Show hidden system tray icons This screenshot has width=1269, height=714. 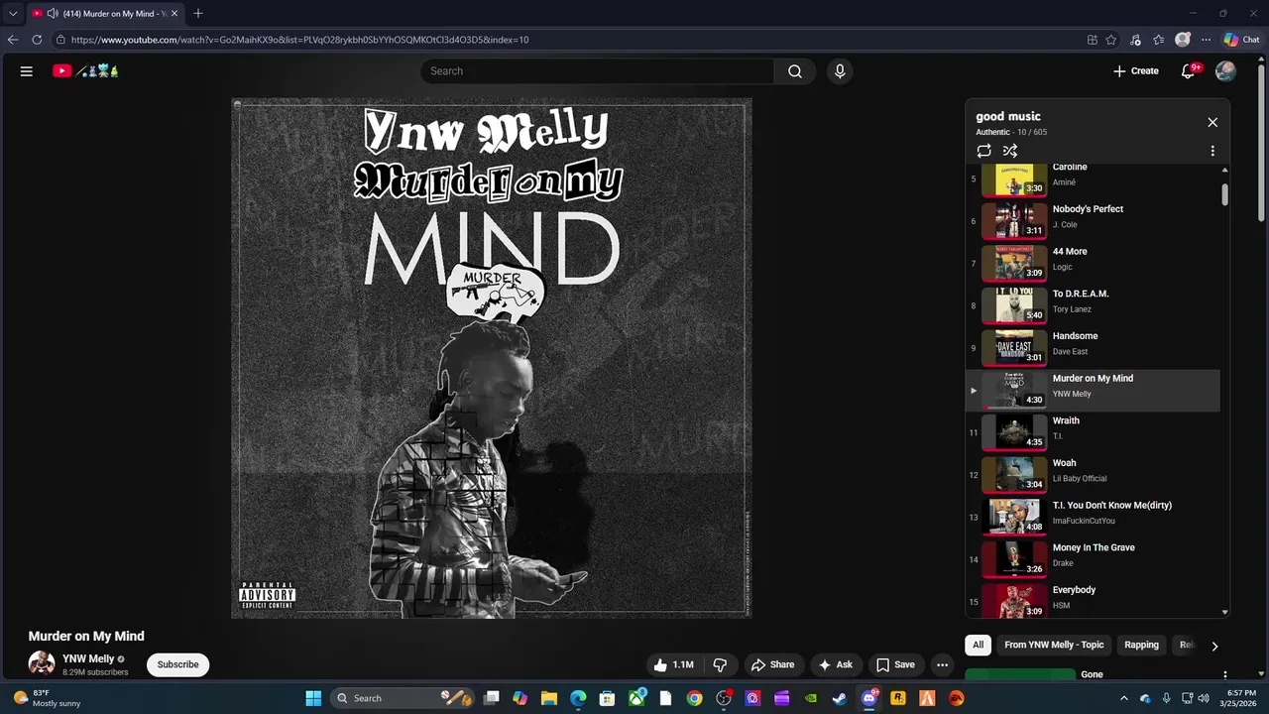coord(1123,698)
